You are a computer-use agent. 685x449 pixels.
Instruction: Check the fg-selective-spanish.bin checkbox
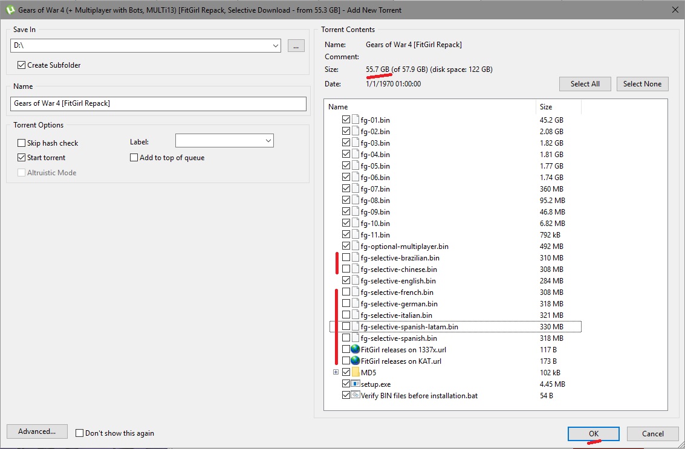click(346, 338)
